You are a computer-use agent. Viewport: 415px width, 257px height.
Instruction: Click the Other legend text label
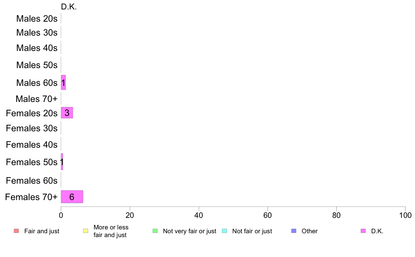pos(310,231)
